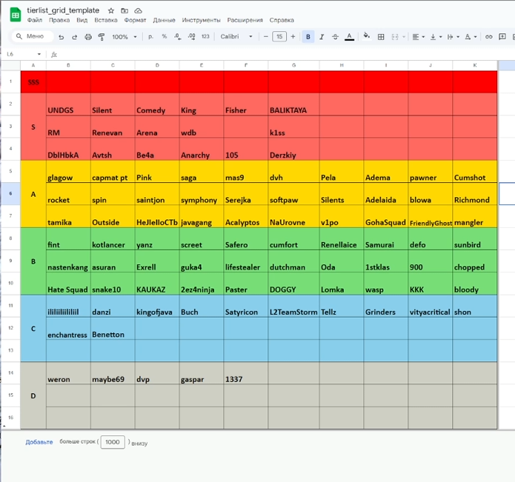Screen dimensions: 515x482
Task: Click the Insert comment icon
Action: click(x=502, y=36)
